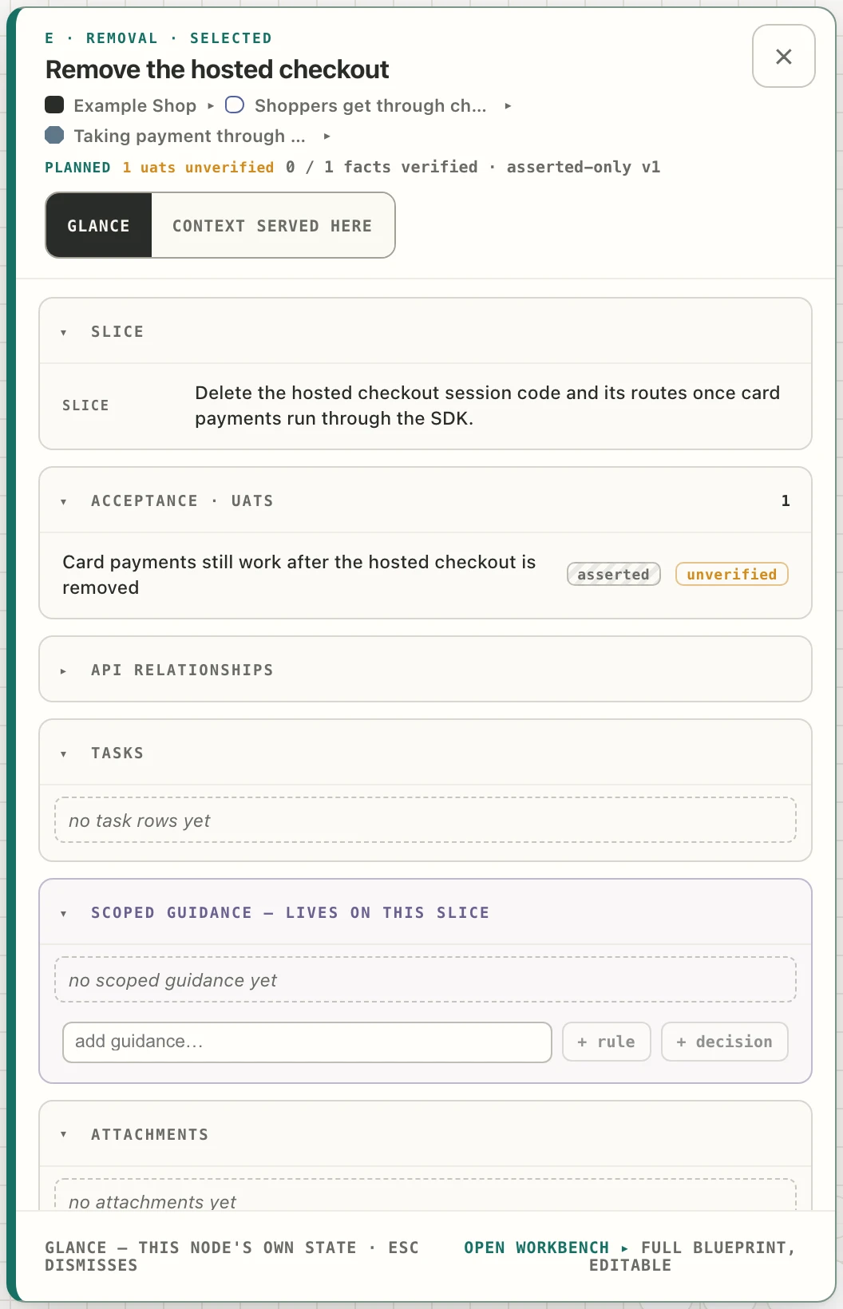The width and height of the screenshot is (843, 1309).
Task: Collapse the TASKS section
Action: coord(425,753)
